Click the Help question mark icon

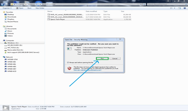pos(185,8)
